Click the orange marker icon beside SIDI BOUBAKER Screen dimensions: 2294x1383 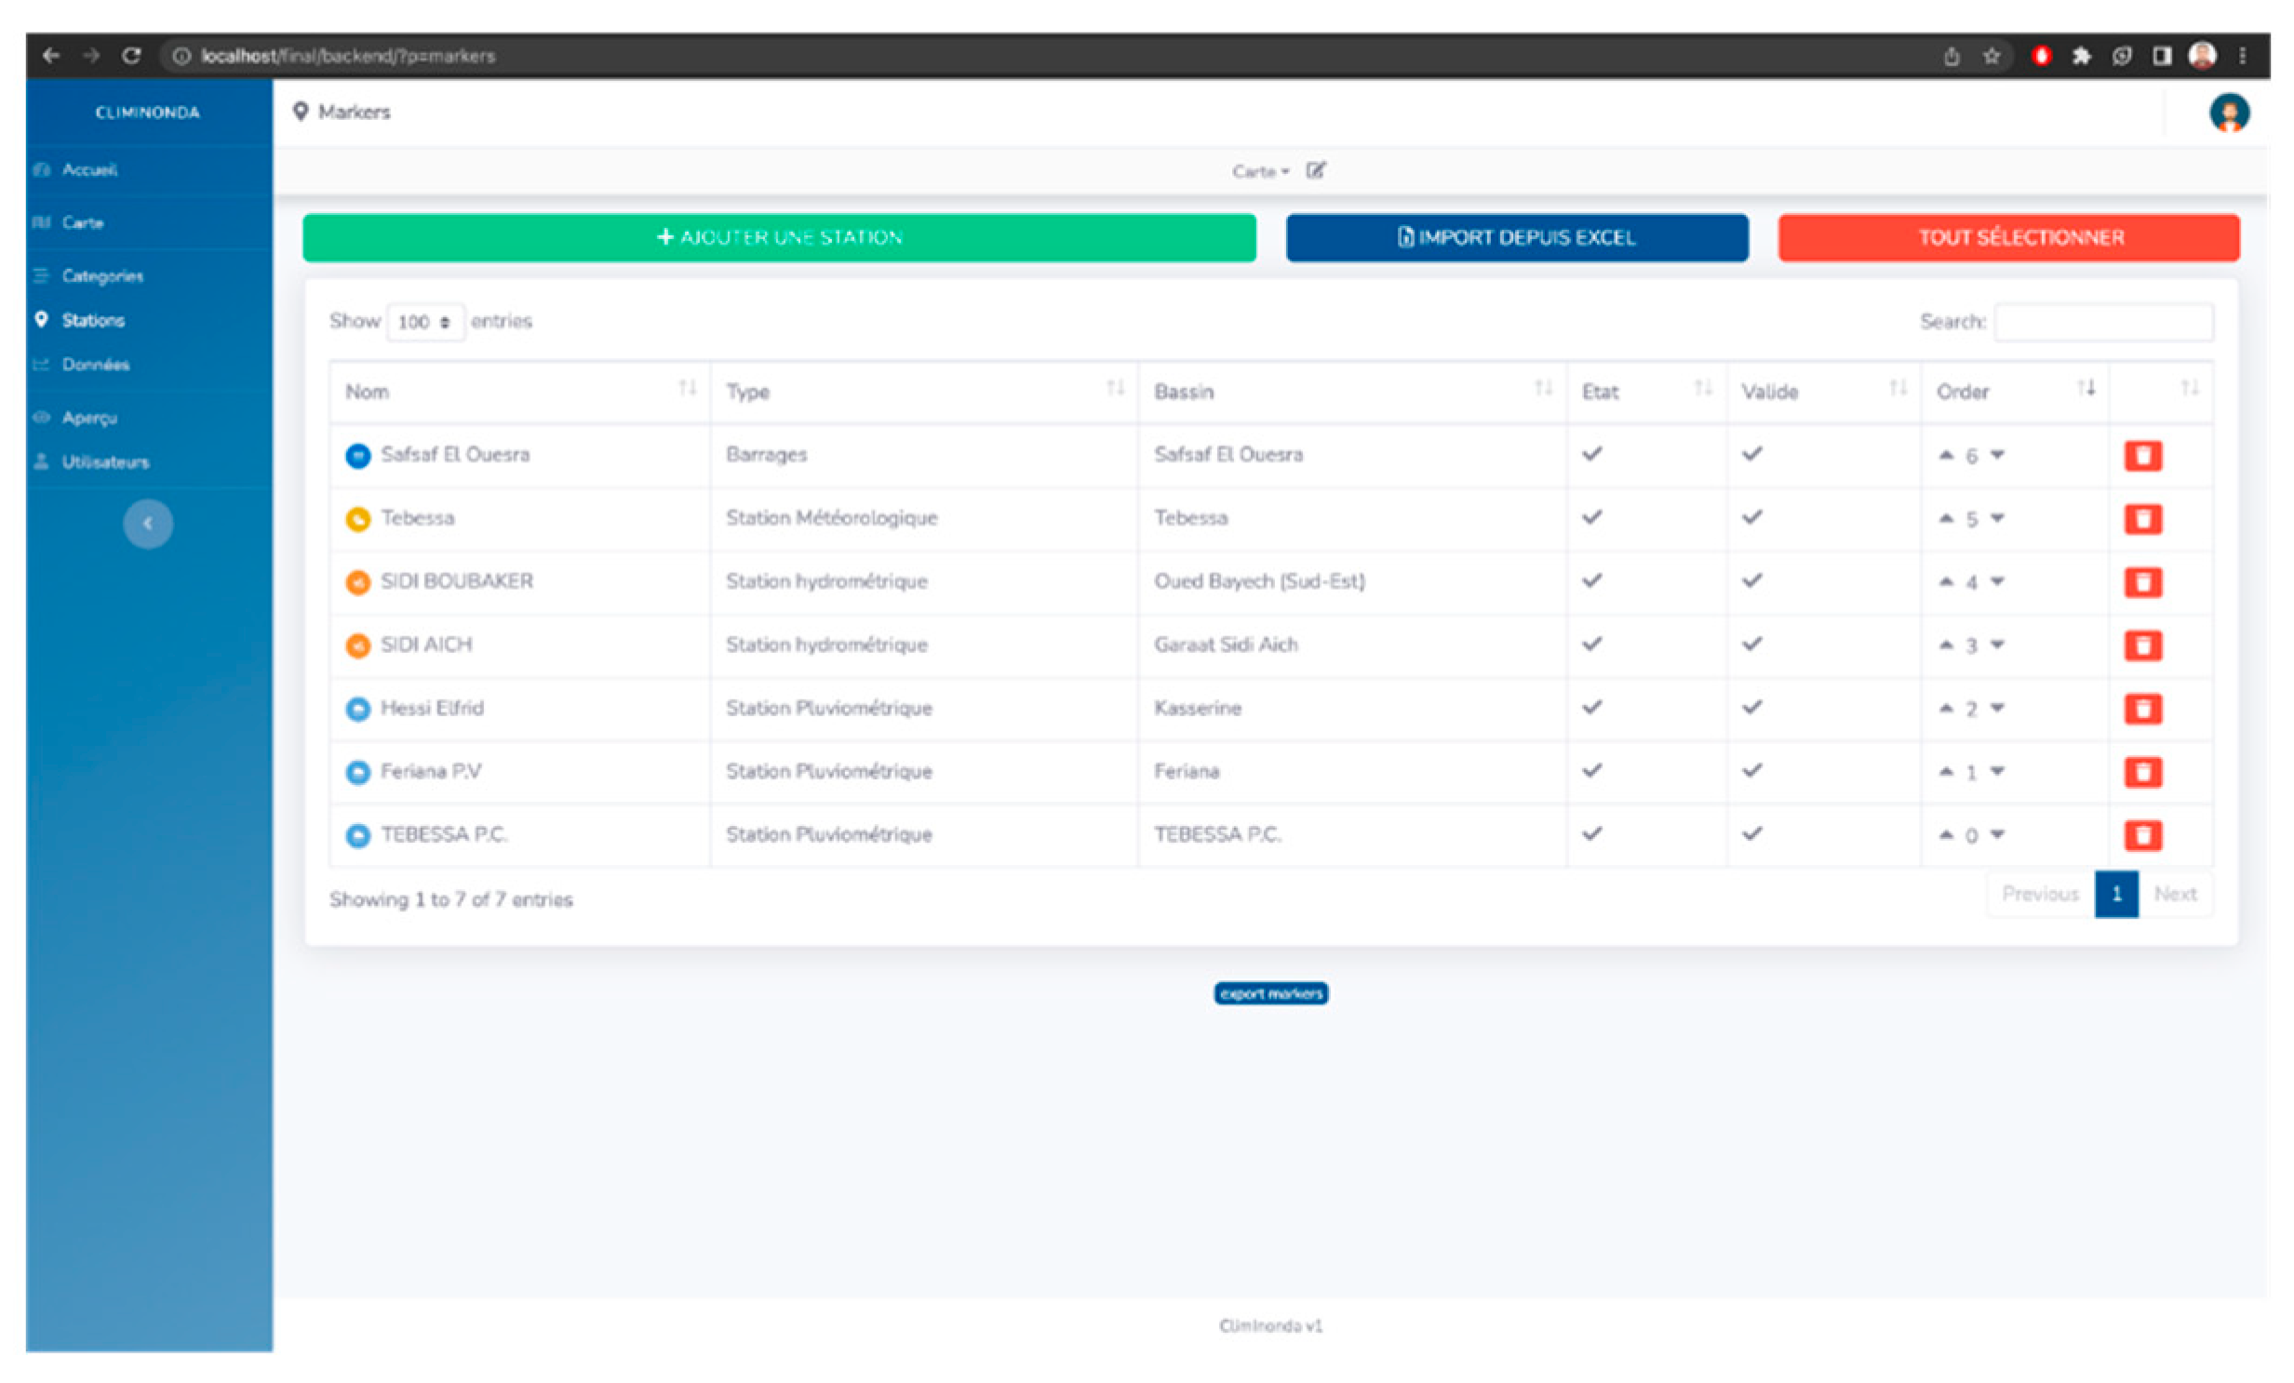(357, 581)
